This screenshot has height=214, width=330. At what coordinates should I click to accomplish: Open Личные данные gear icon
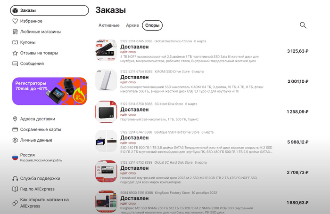[15, 140]
